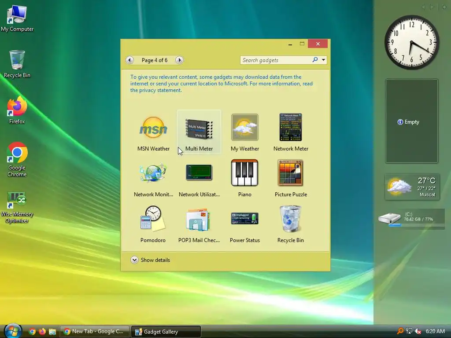Click the network tray icon
This screenshot has width=451, height=338.
(x=409, y=331)
